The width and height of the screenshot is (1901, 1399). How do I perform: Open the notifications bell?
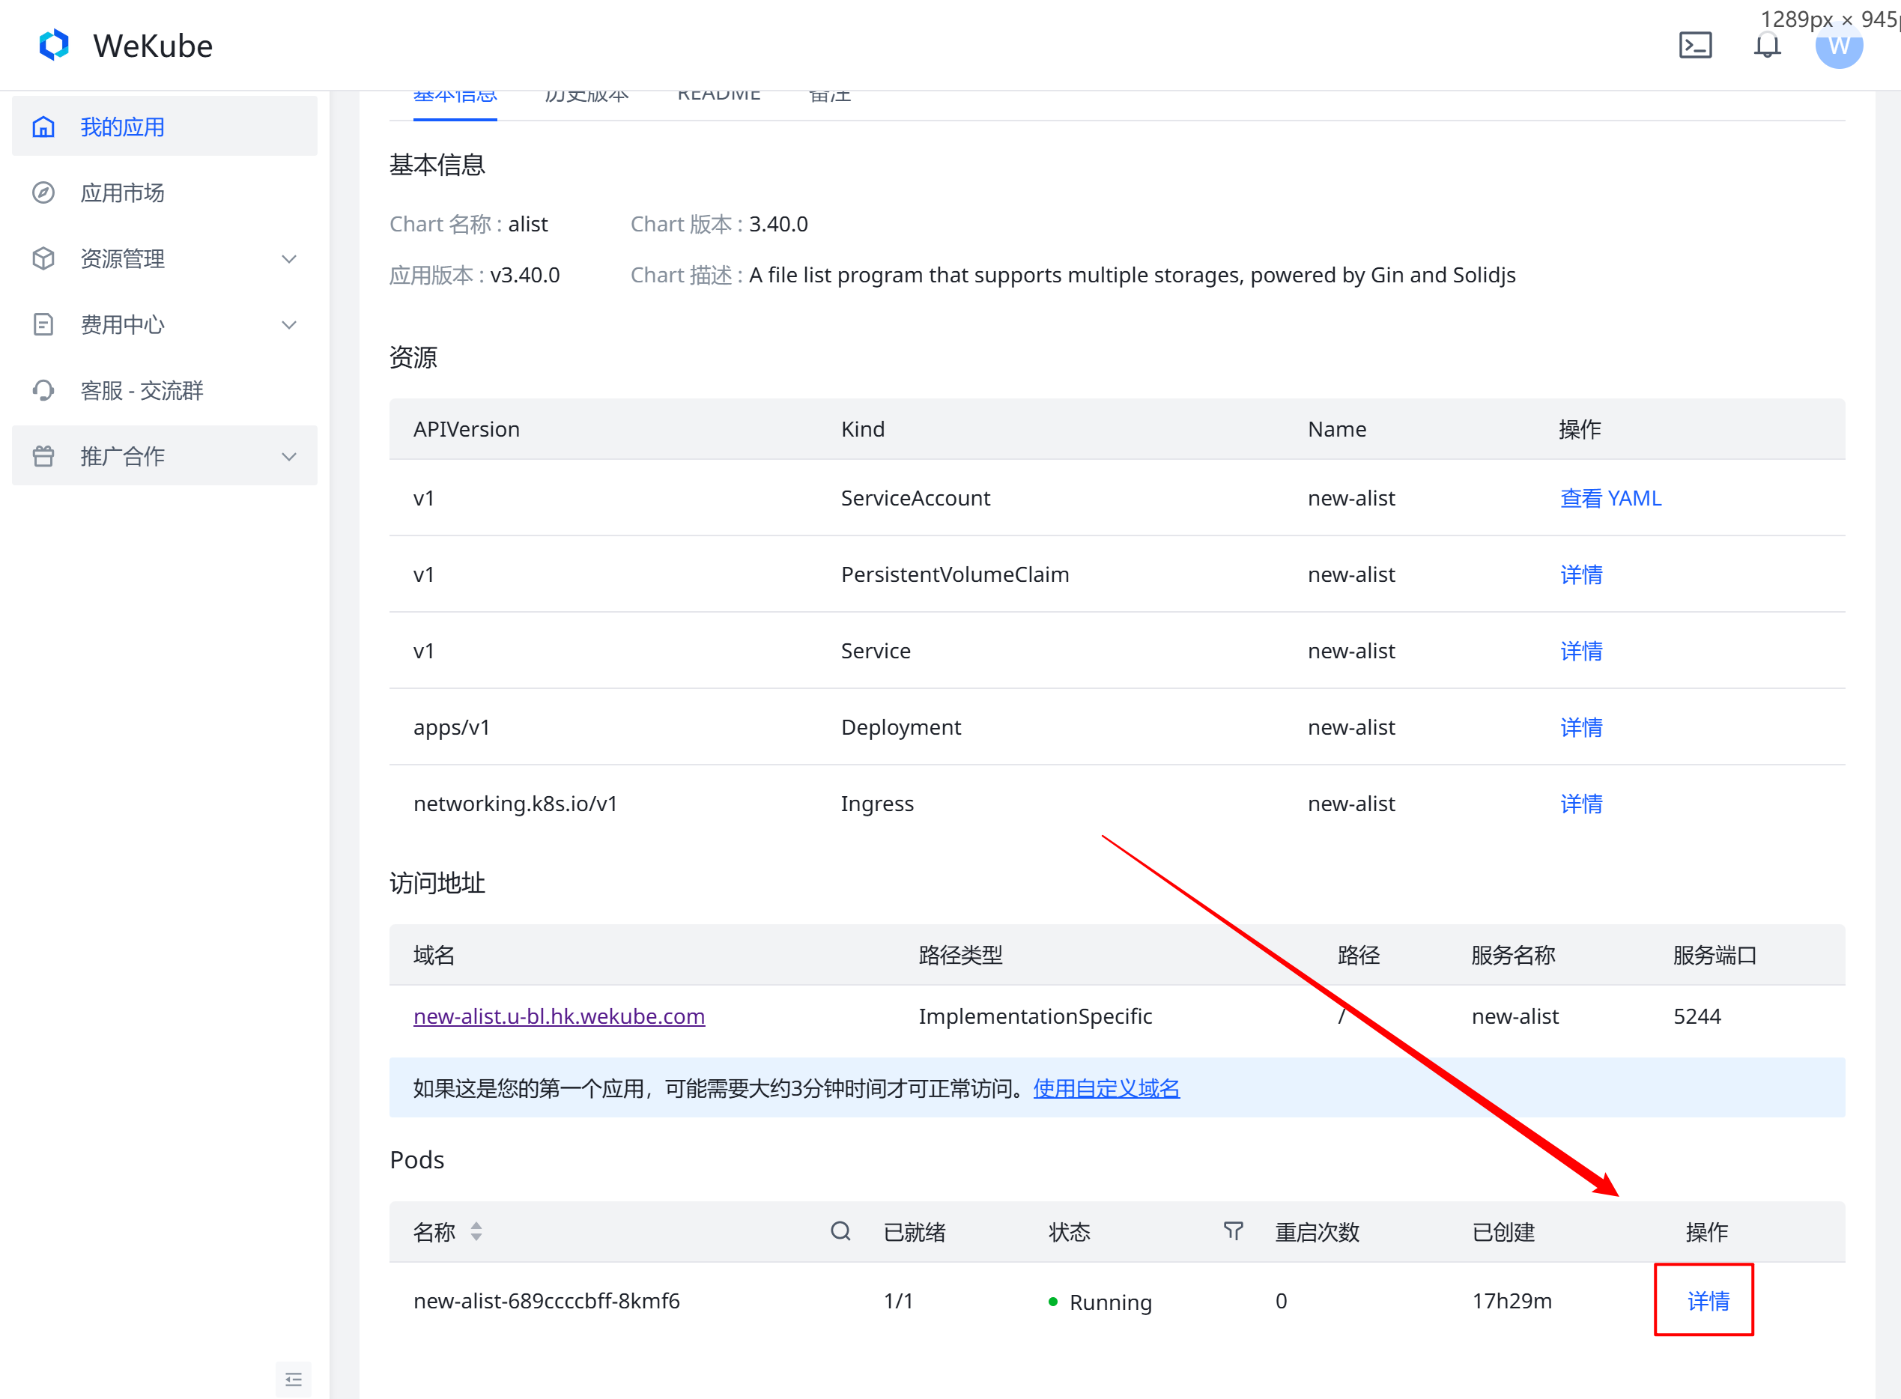click(1767, 45)
